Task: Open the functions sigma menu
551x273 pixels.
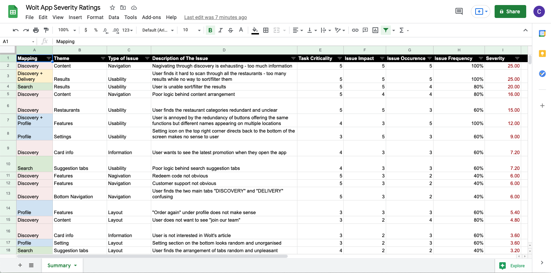Action: (x=404, y=30)
